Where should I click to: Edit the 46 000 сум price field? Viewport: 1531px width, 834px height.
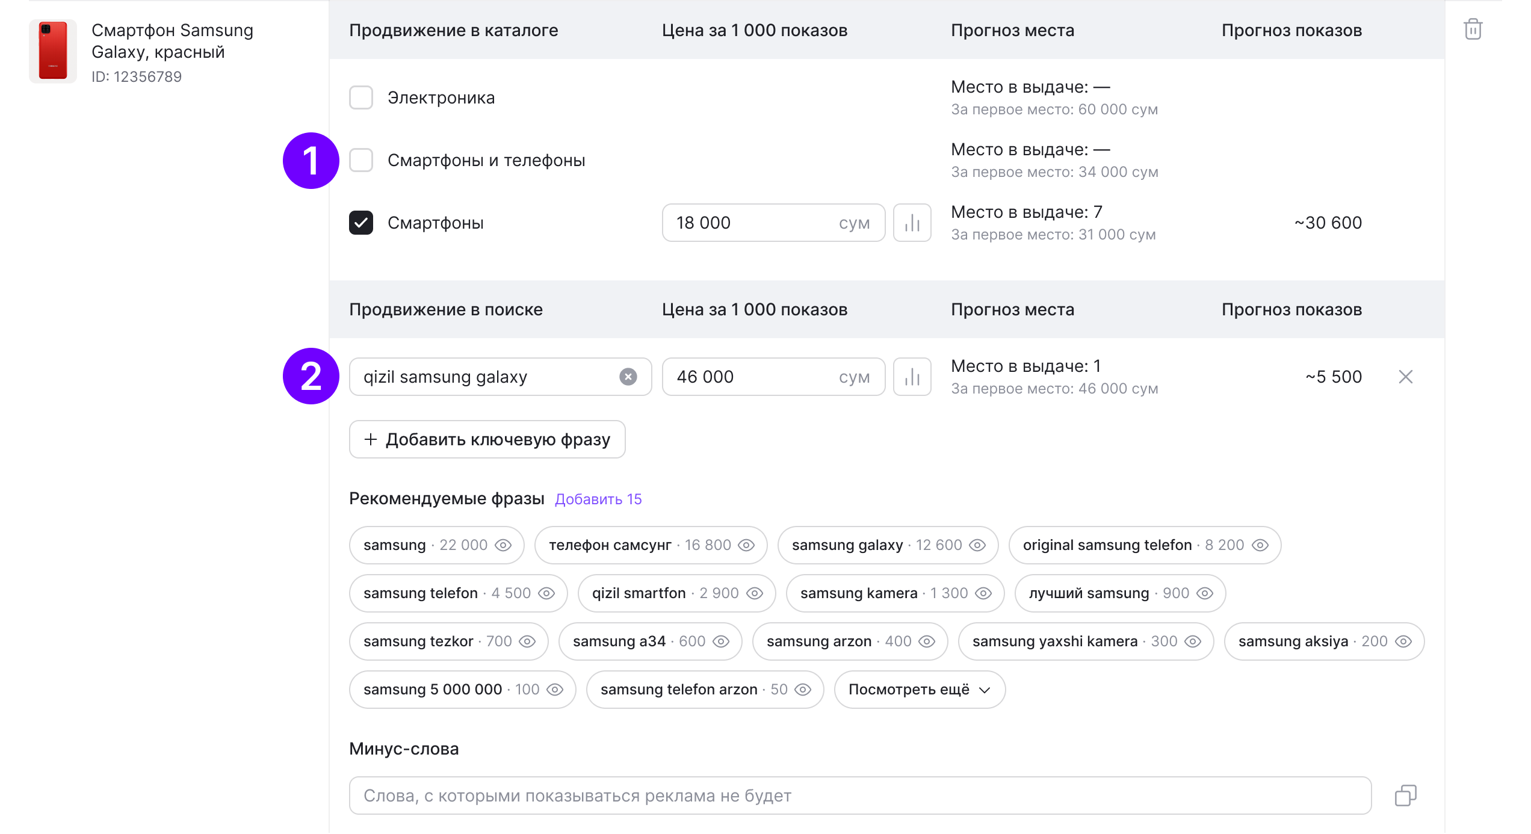tap(774, 377)
